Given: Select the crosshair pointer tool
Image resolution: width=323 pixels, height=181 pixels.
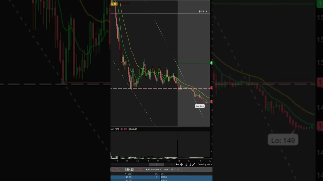Looking at the screenshot, I should [x=181, y=164].
